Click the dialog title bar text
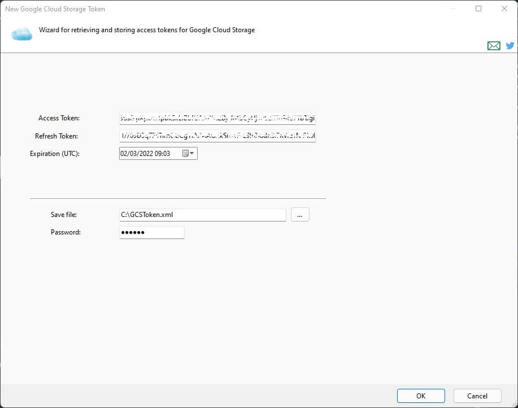 pyautogui.click(x=55, y=9)
